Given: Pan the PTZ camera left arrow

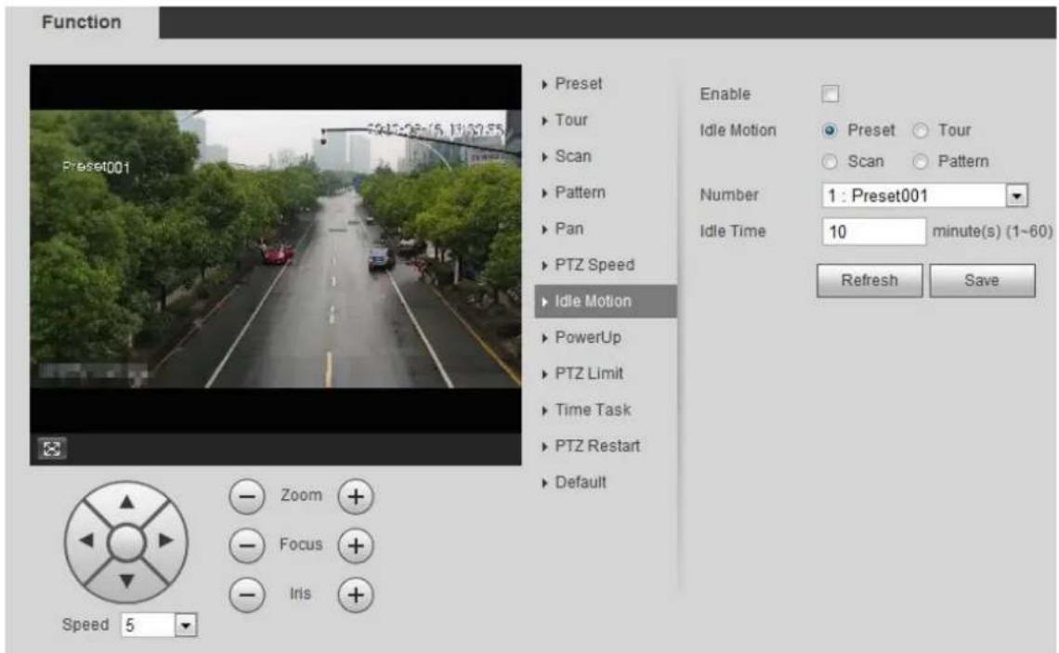Looking at the screenshot, I should 86,541.
